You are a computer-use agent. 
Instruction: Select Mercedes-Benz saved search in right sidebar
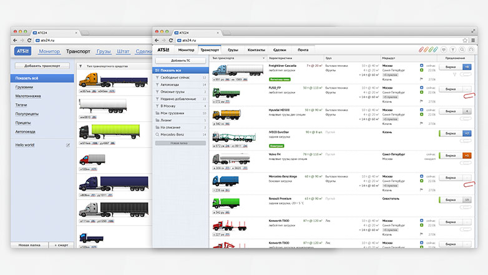coord(180,134)
